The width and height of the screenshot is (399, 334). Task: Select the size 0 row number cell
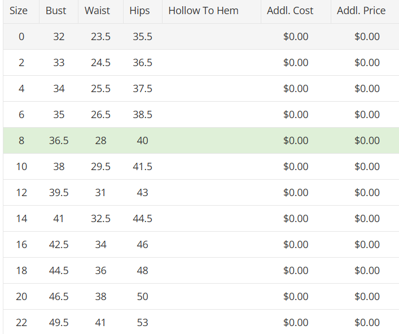coord(21,37)
